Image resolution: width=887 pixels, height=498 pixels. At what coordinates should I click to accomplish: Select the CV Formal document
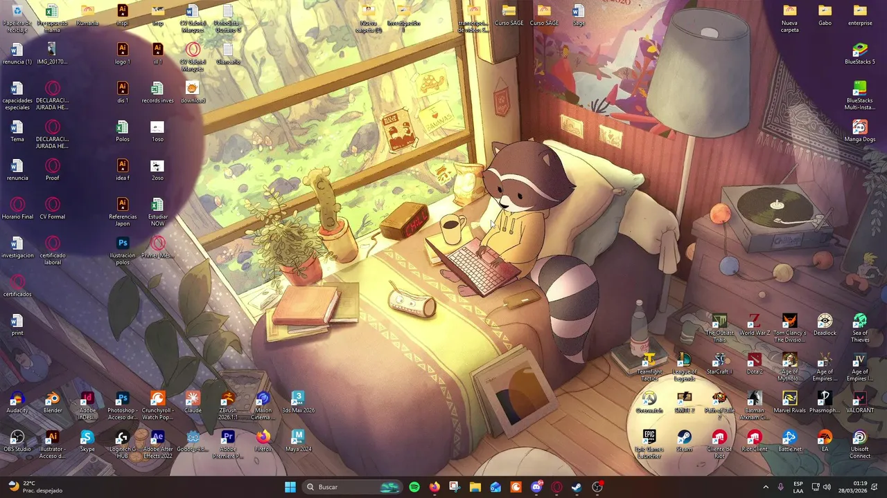click(53, 209)
